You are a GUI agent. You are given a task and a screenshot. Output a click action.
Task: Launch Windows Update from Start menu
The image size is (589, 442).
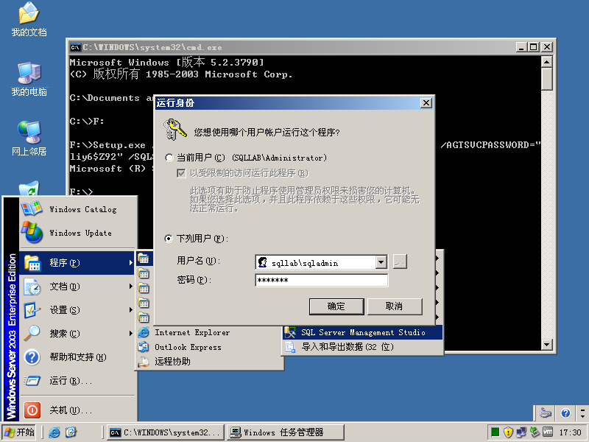79,233
